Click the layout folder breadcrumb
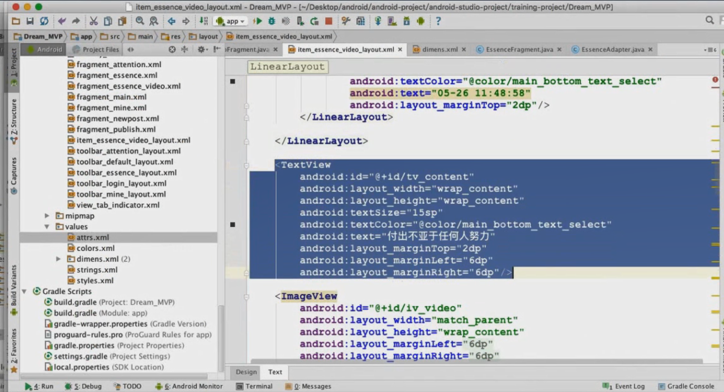724x392 pixels. 203,36
